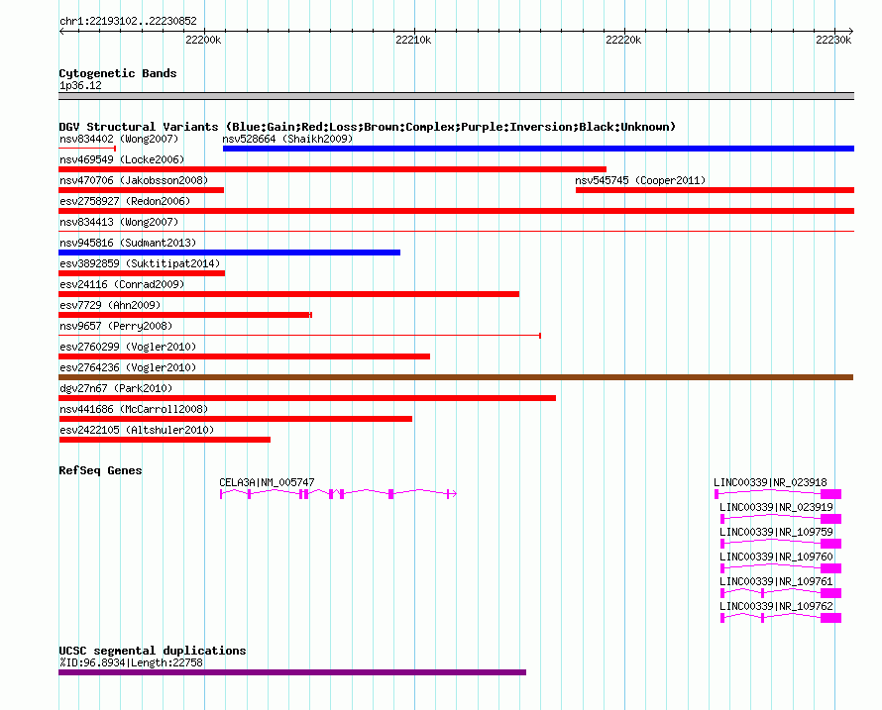
Task: Click the right arrow end of the ruler
Action: click(851, 31)
